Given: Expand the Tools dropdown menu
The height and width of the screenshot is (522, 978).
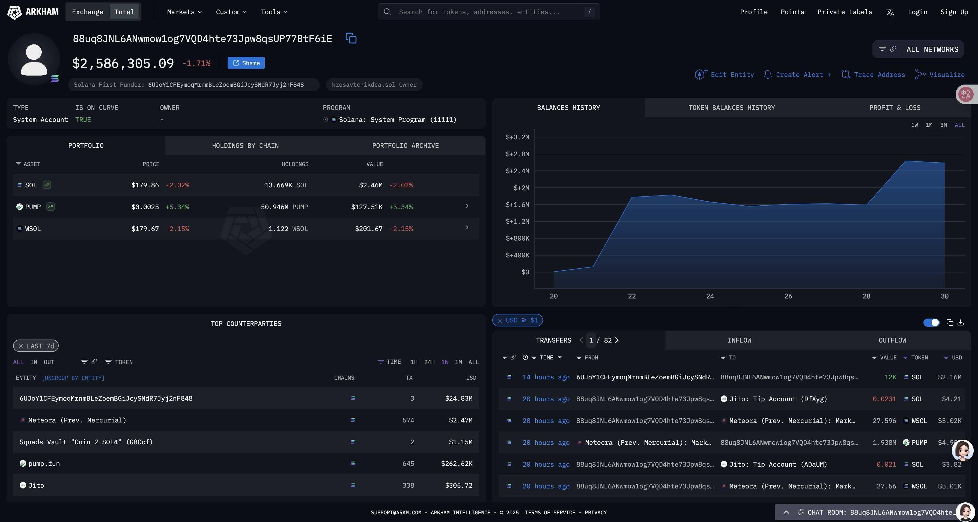Looking at the screenshot, I should click(274, 12).
